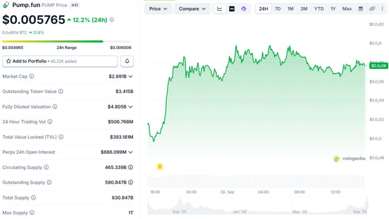389x219 pixels.
Task: Expand the Market Cap chevron
Action: click(x=131, y=77)
